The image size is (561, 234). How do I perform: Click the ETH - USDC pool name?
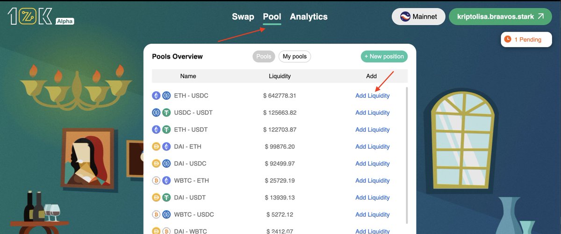(x=191, y=96)
